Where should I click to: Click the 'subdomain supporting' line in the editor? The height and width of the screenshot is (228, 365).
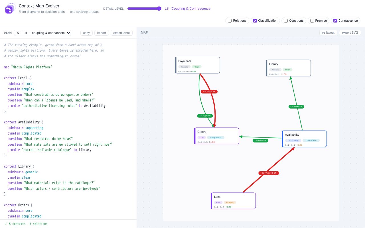(x=25, y=128)
